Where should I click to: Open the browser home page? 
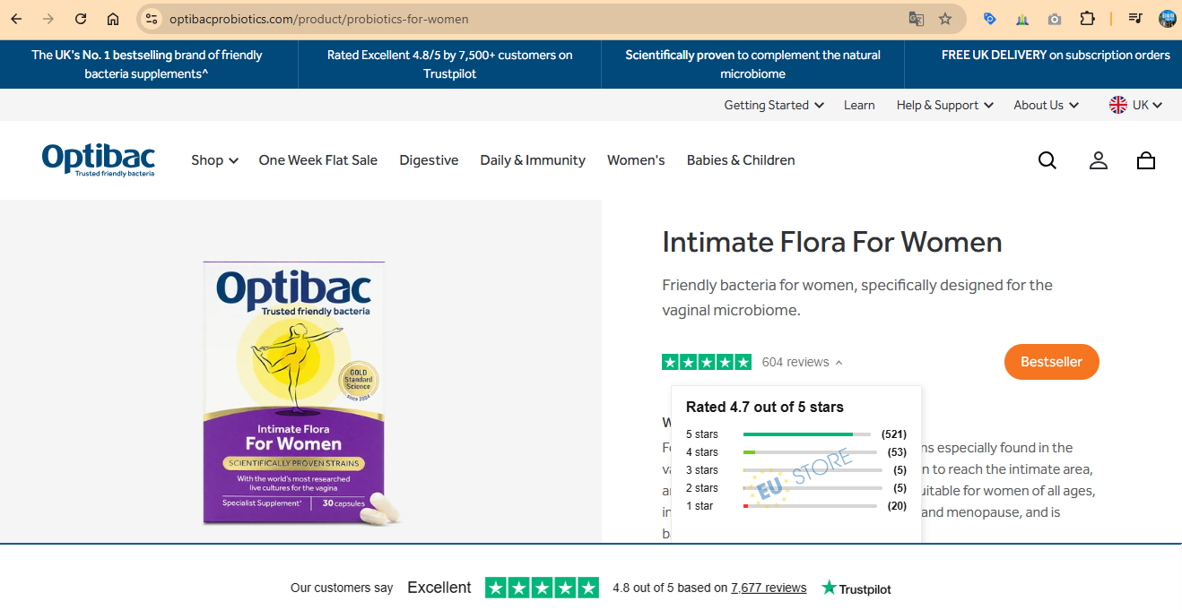(x=113, y=19)
